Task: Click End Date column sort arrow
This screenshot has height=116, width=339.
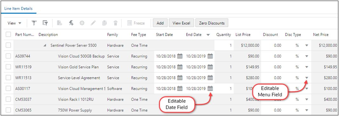Action: [x=208, y=35]
